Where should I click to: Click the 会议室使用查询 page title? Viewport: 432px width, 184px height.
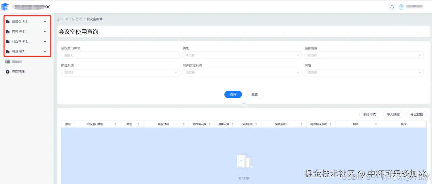pyautogui.click(x=78, y=32)
